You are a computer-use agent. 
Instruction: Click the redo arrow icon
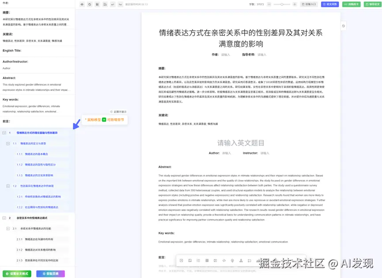(120, 4)
